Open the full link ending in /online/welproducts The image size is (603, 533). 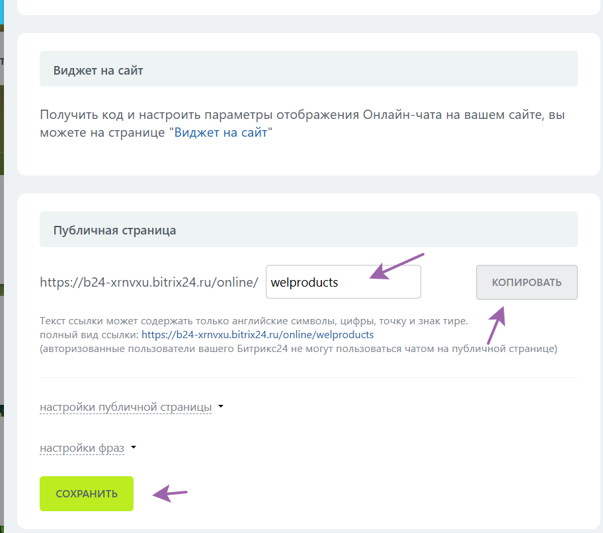(257, 334)
